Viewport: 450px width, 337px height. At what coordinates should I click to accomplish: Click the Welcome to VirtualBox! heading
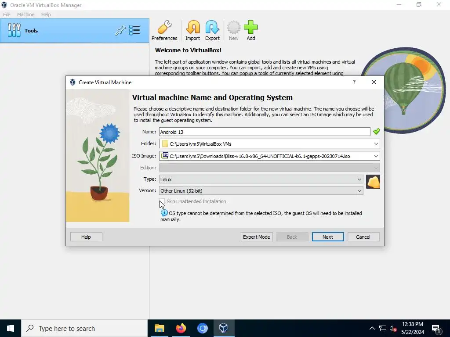tap(188, 50)
